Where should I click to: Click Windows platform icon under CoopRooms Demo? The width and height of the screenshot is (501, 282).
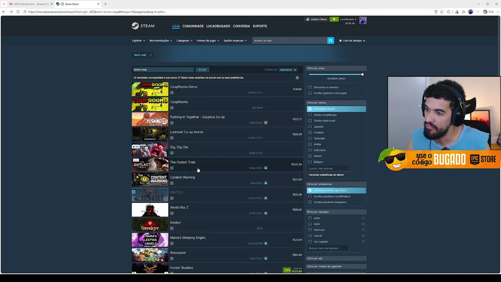click(172, 93)
